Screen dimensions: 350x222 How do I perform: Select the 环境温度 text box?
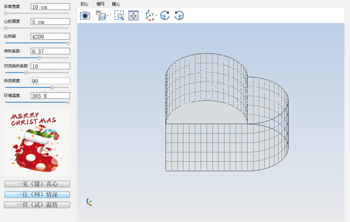[x=50, y=96]
